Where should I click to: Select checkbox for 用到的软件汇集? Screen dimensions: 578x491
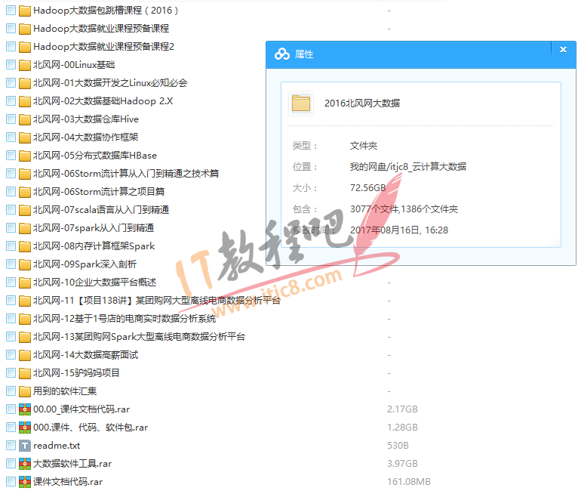[11, 391]
